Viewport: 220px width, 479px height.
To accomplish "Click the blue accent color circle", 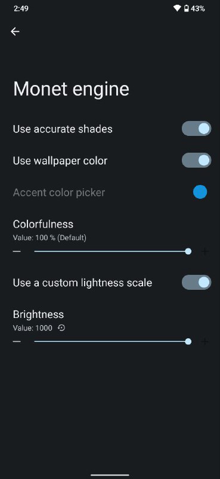I will click(x=200, y=192).
